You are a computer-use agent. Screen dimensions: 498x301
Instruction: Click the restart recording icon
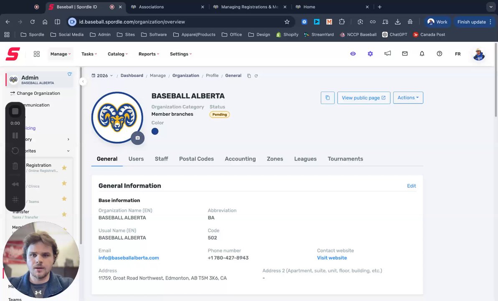(x=15, y=150)
